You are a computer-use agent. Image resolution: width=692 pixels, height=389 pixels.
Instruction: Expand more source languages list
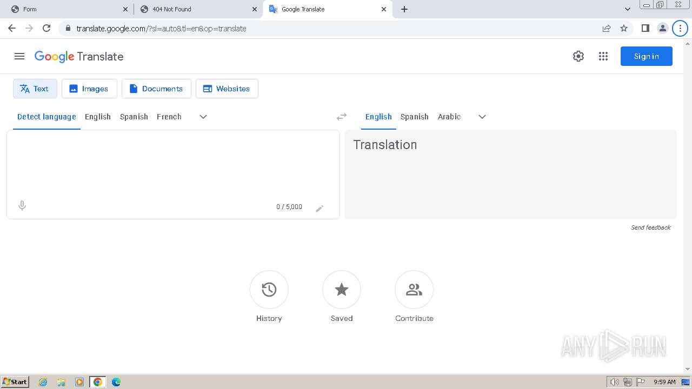click(x=203, y=117)
